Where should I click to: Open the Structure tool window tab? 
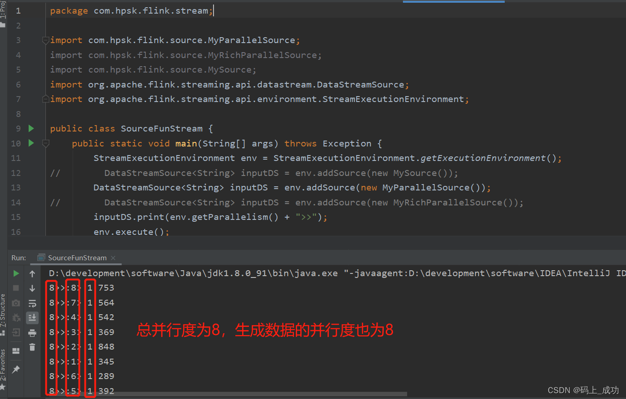click(3, 315)
